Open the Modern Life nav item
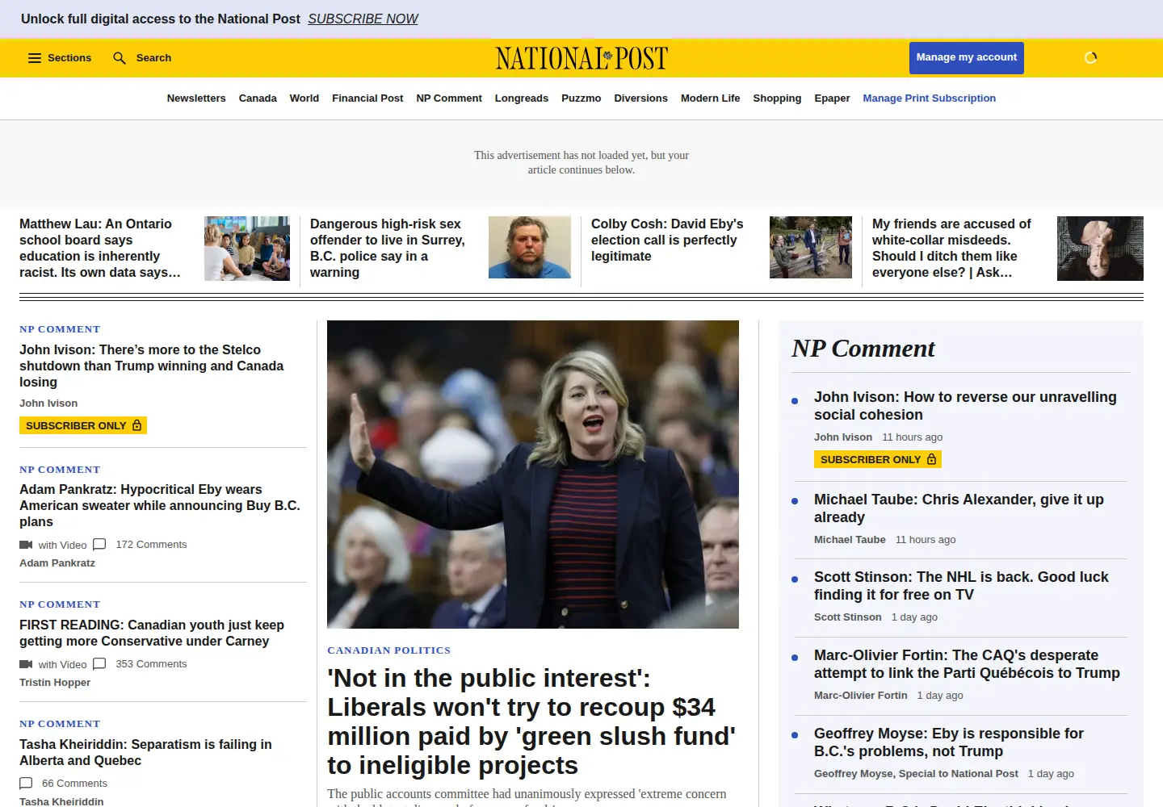Screen dimensions: 1163x807 click(710, 98)
